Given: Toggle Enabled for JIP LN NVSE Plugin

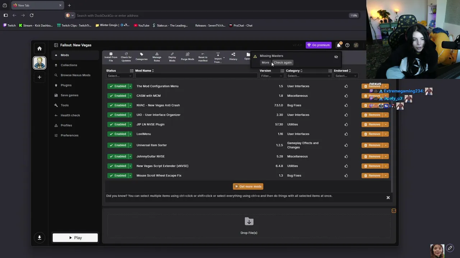Looking at the screenshot, I should pyautogui.click(x=118, y=124).
